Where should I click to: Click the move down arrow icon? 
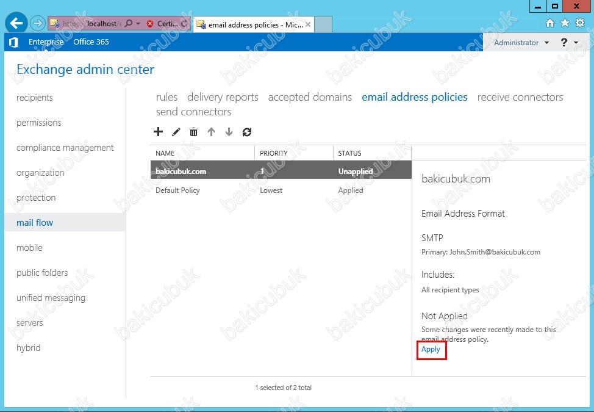[229, 132]
